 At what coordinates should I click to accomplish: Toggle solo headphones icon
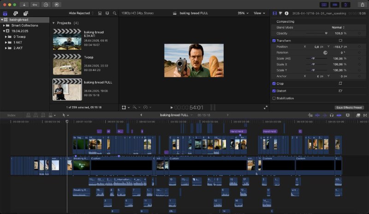332,115
